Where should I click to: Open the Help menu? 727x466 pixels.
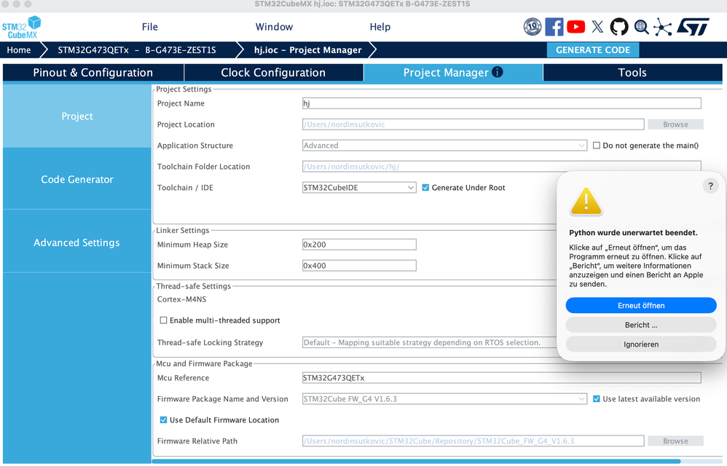(x=380, y=27)
